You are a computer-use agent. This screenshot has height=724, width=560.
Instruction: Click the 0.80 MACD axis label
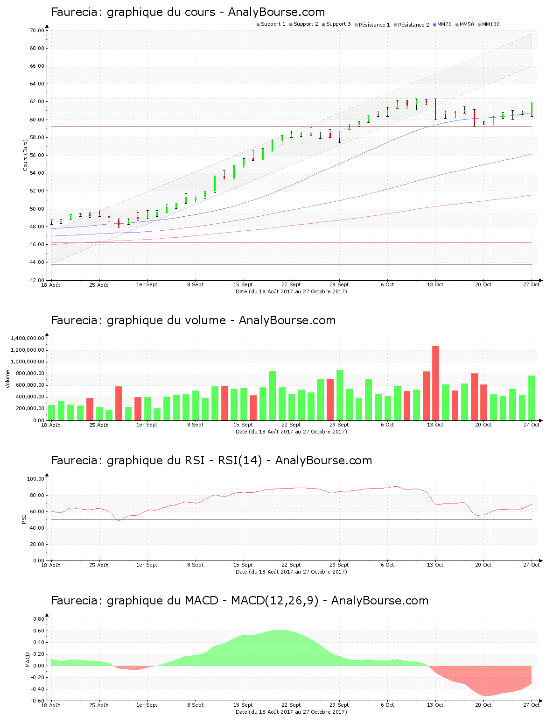39,619
